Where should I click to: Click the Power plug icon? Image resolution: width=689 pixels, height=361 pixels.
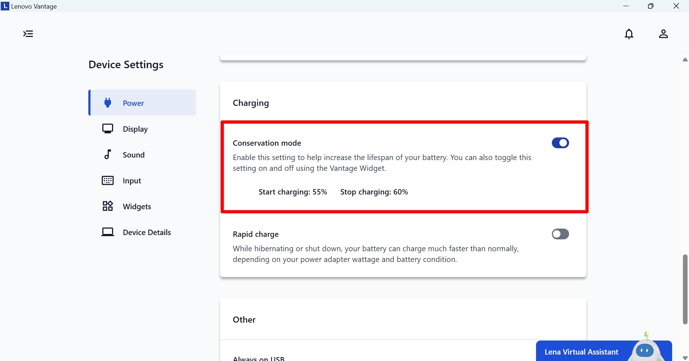point(107,103)
